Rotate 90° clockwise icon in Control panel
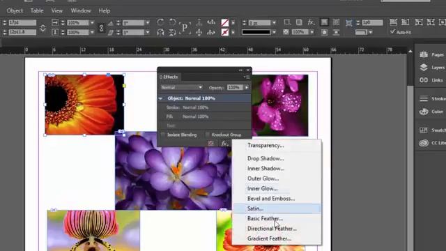The image size is (446, 251). (160, 22)
